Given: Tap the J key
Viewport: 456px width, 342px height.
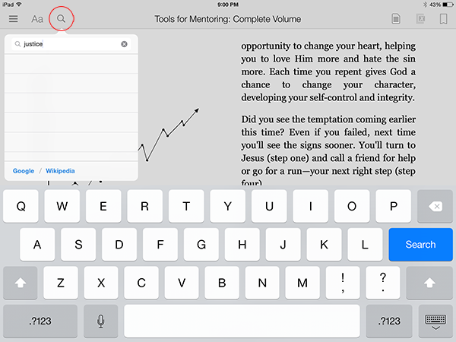Looking at the screenshot, I should 283,245.
